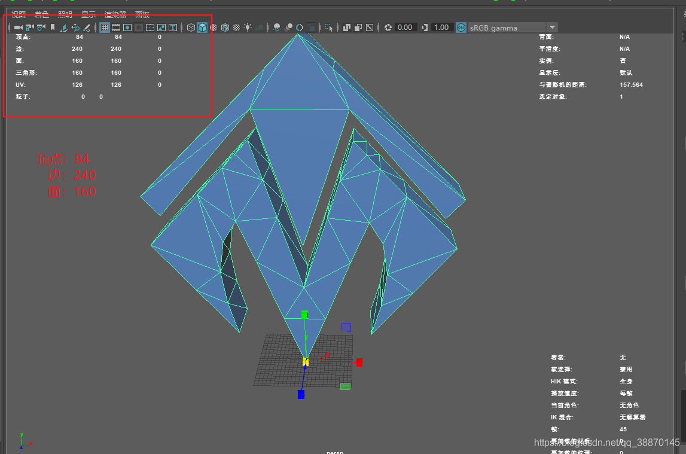Toggle the viewport Grid display

[105, 28]
